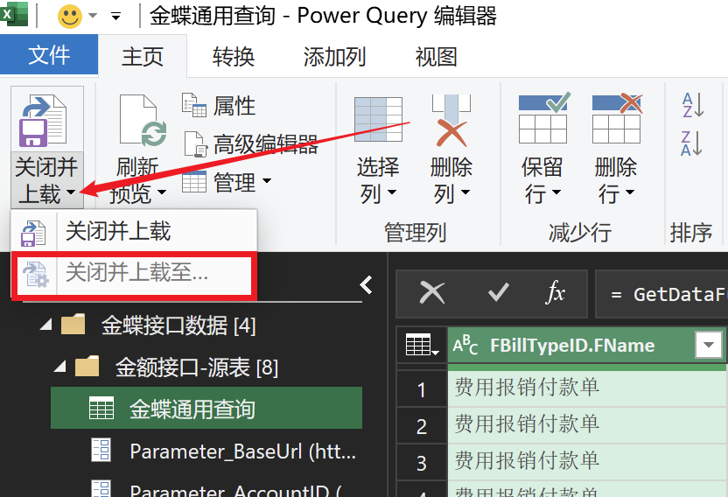Click the 关闭并上载 save icon in ribbon
Viewport: 728px width, 497px height.
pos(43,120)
